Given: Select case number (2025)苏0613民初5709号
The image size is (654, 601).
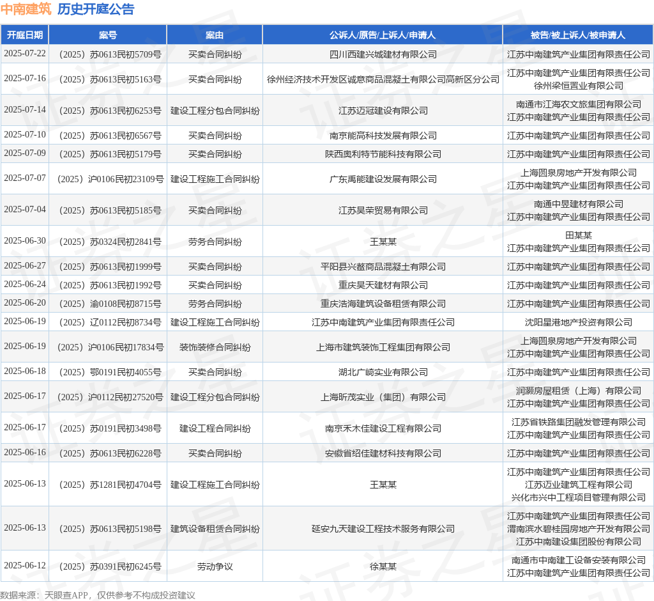Looking at the screenshot, I should (x=109, y=54).
